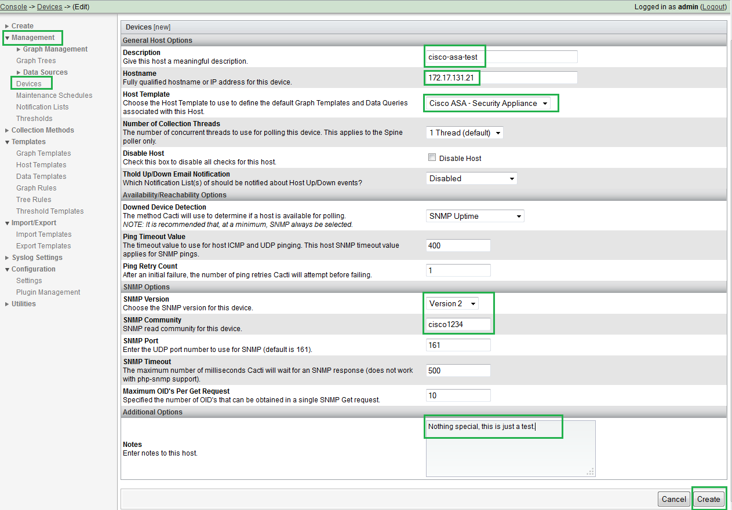Viewport: 732px width, 510px height.
Task: Open the Thold Up/Down Email Notification dropdown
Action: 471,178
